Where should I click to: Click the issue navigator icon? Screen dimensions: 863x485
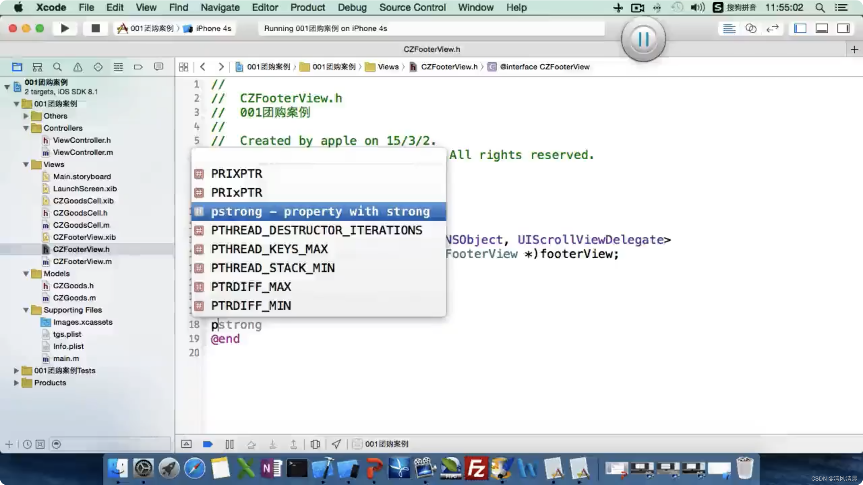pos(78,67)
